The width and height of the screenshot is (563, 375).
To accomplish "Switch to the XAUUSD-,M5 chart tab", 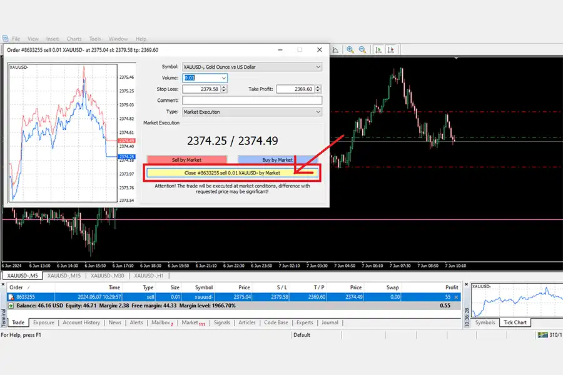I will tap(23, 276).
